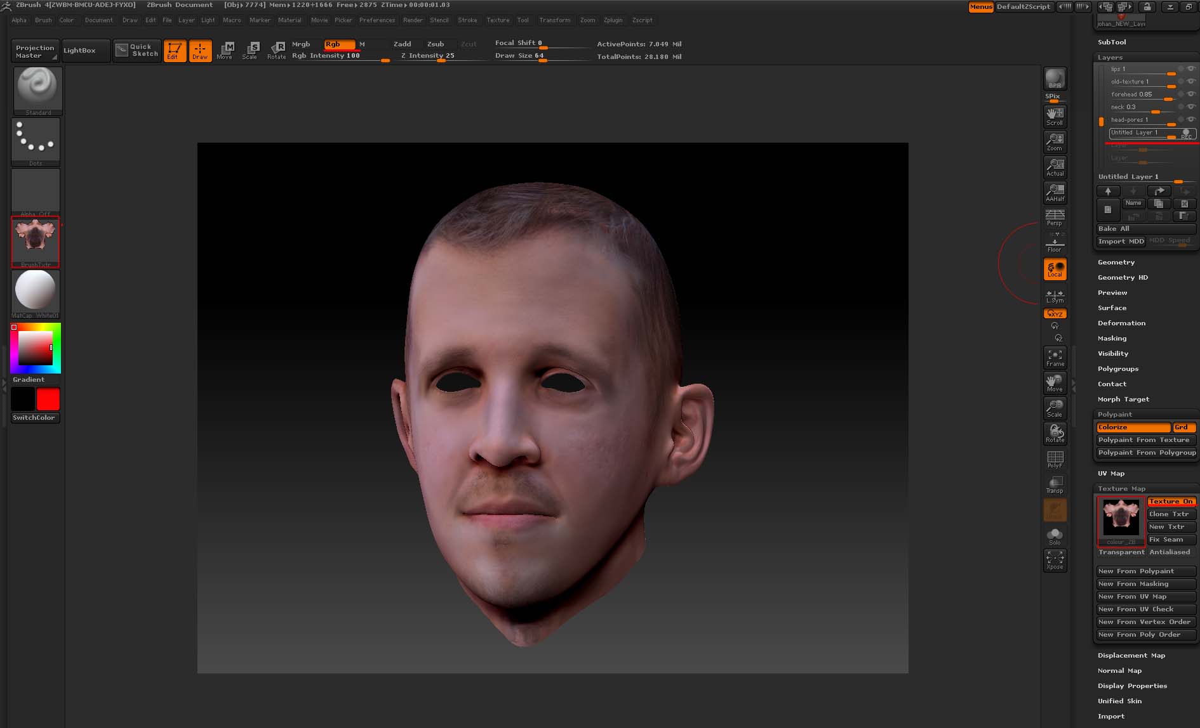
Task: Open the Zplugin menu
Action: (613, 20)
